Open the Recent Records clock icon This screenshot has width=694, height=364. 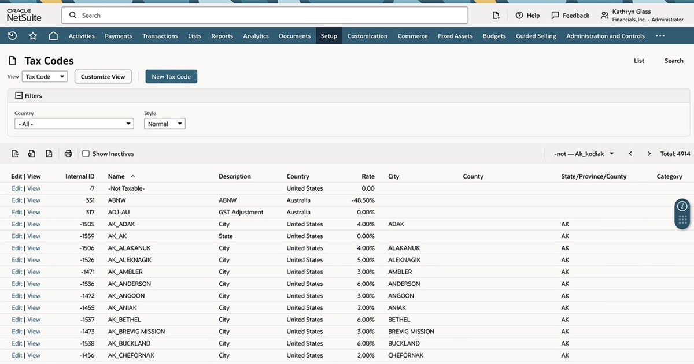(12, 36)
